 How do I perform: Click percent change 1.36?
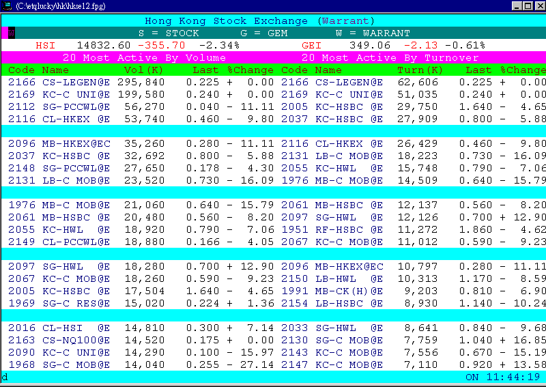pyautogui.click(x=260, y=304)
